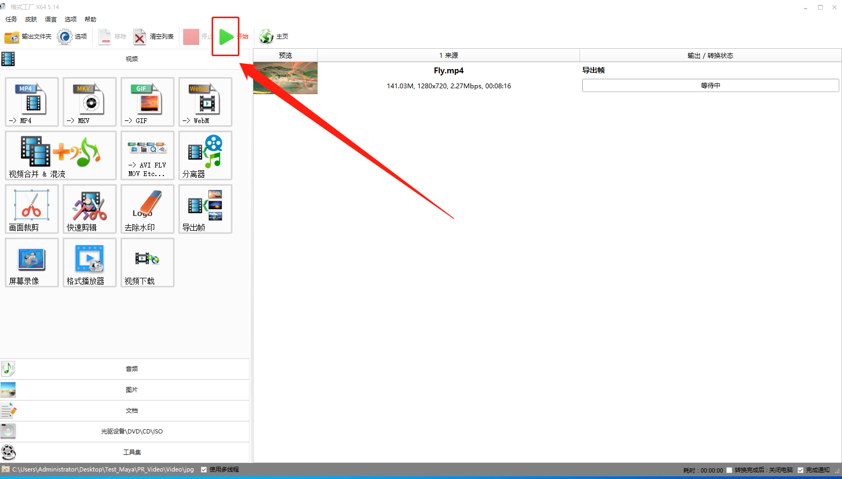Expand the 光驱设备\DVD\CD\ISO category
842x479 pixels.
pos(125,431)
